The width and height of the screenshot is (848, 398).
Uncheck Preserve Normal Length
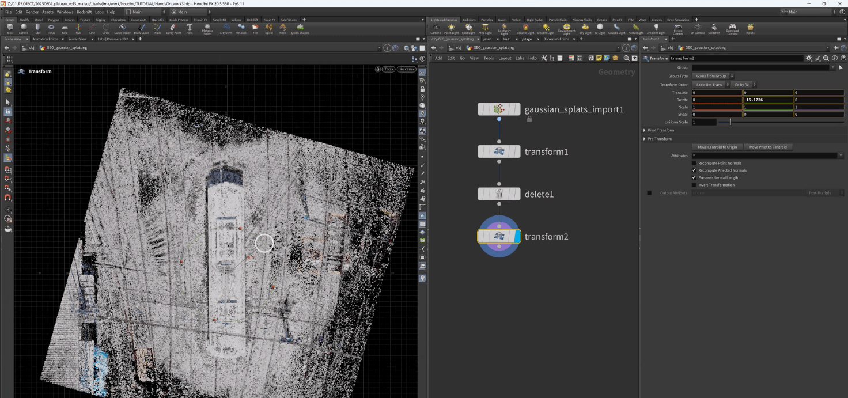[x=694, y=177]
